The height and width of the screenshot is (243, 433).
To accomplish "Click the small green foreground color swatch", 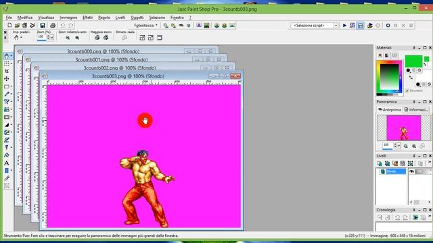I will [427, 59].
